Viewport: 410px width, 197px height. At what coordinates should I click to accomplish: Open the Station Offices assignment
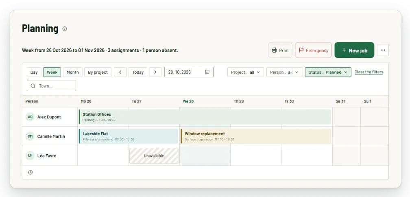pos(205,117)
